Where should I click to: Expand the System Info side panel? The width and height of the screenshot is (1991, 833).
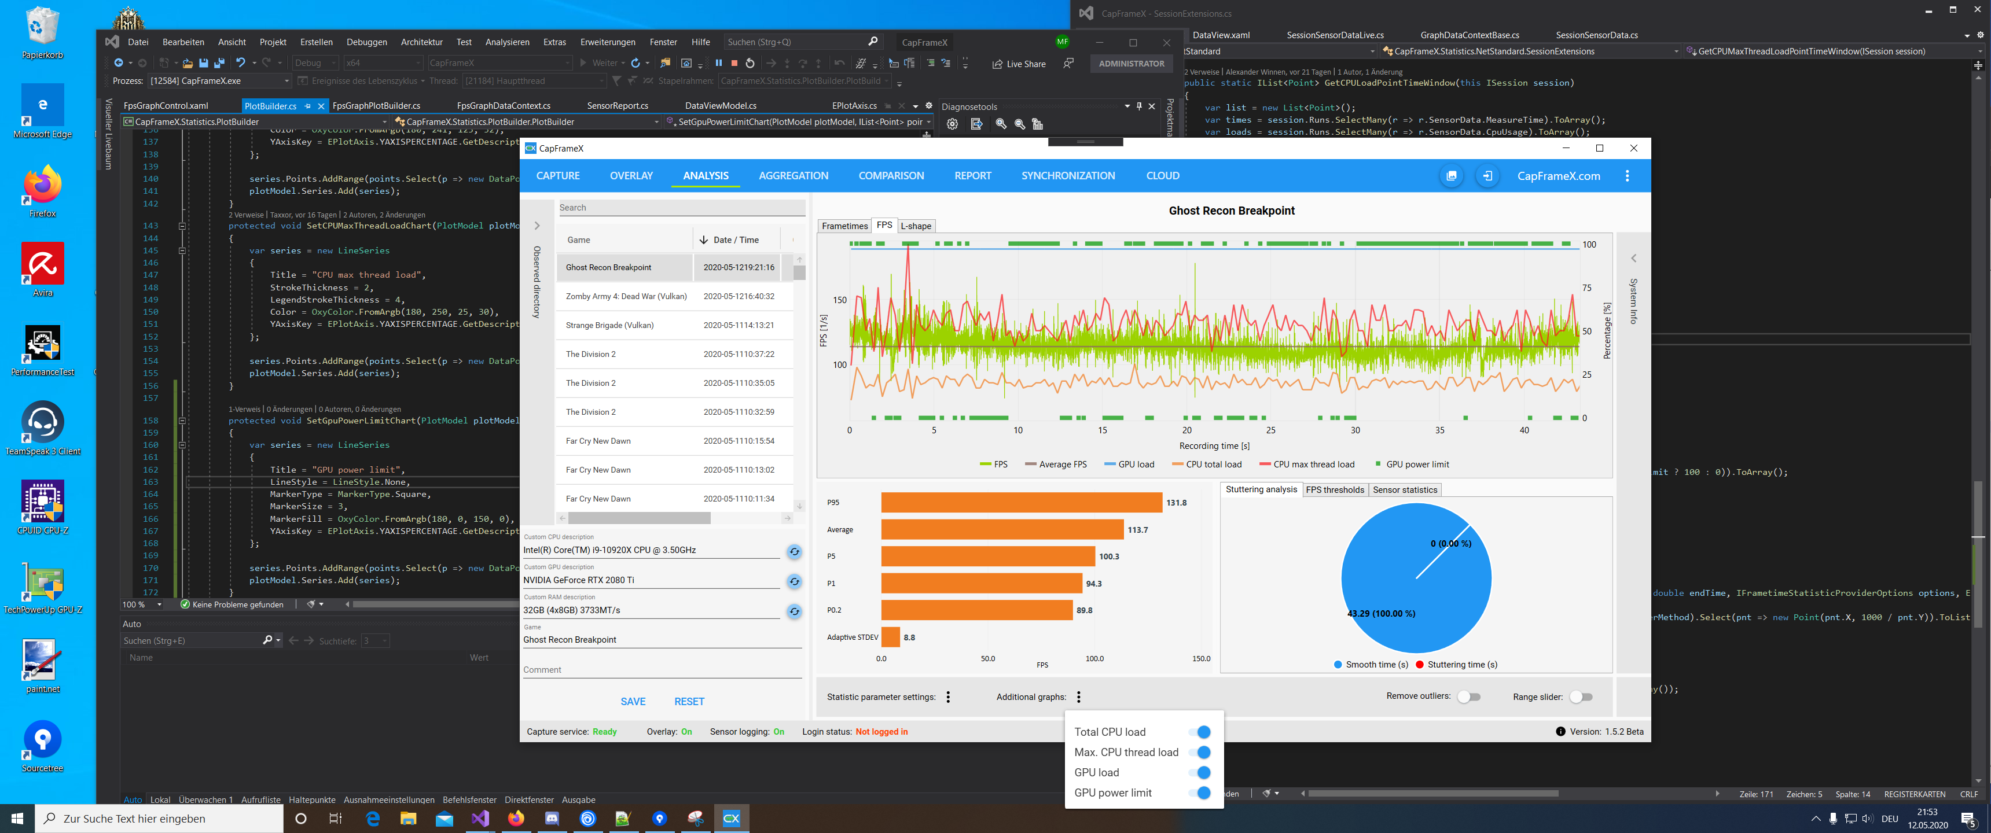(x=1633, y=259)
